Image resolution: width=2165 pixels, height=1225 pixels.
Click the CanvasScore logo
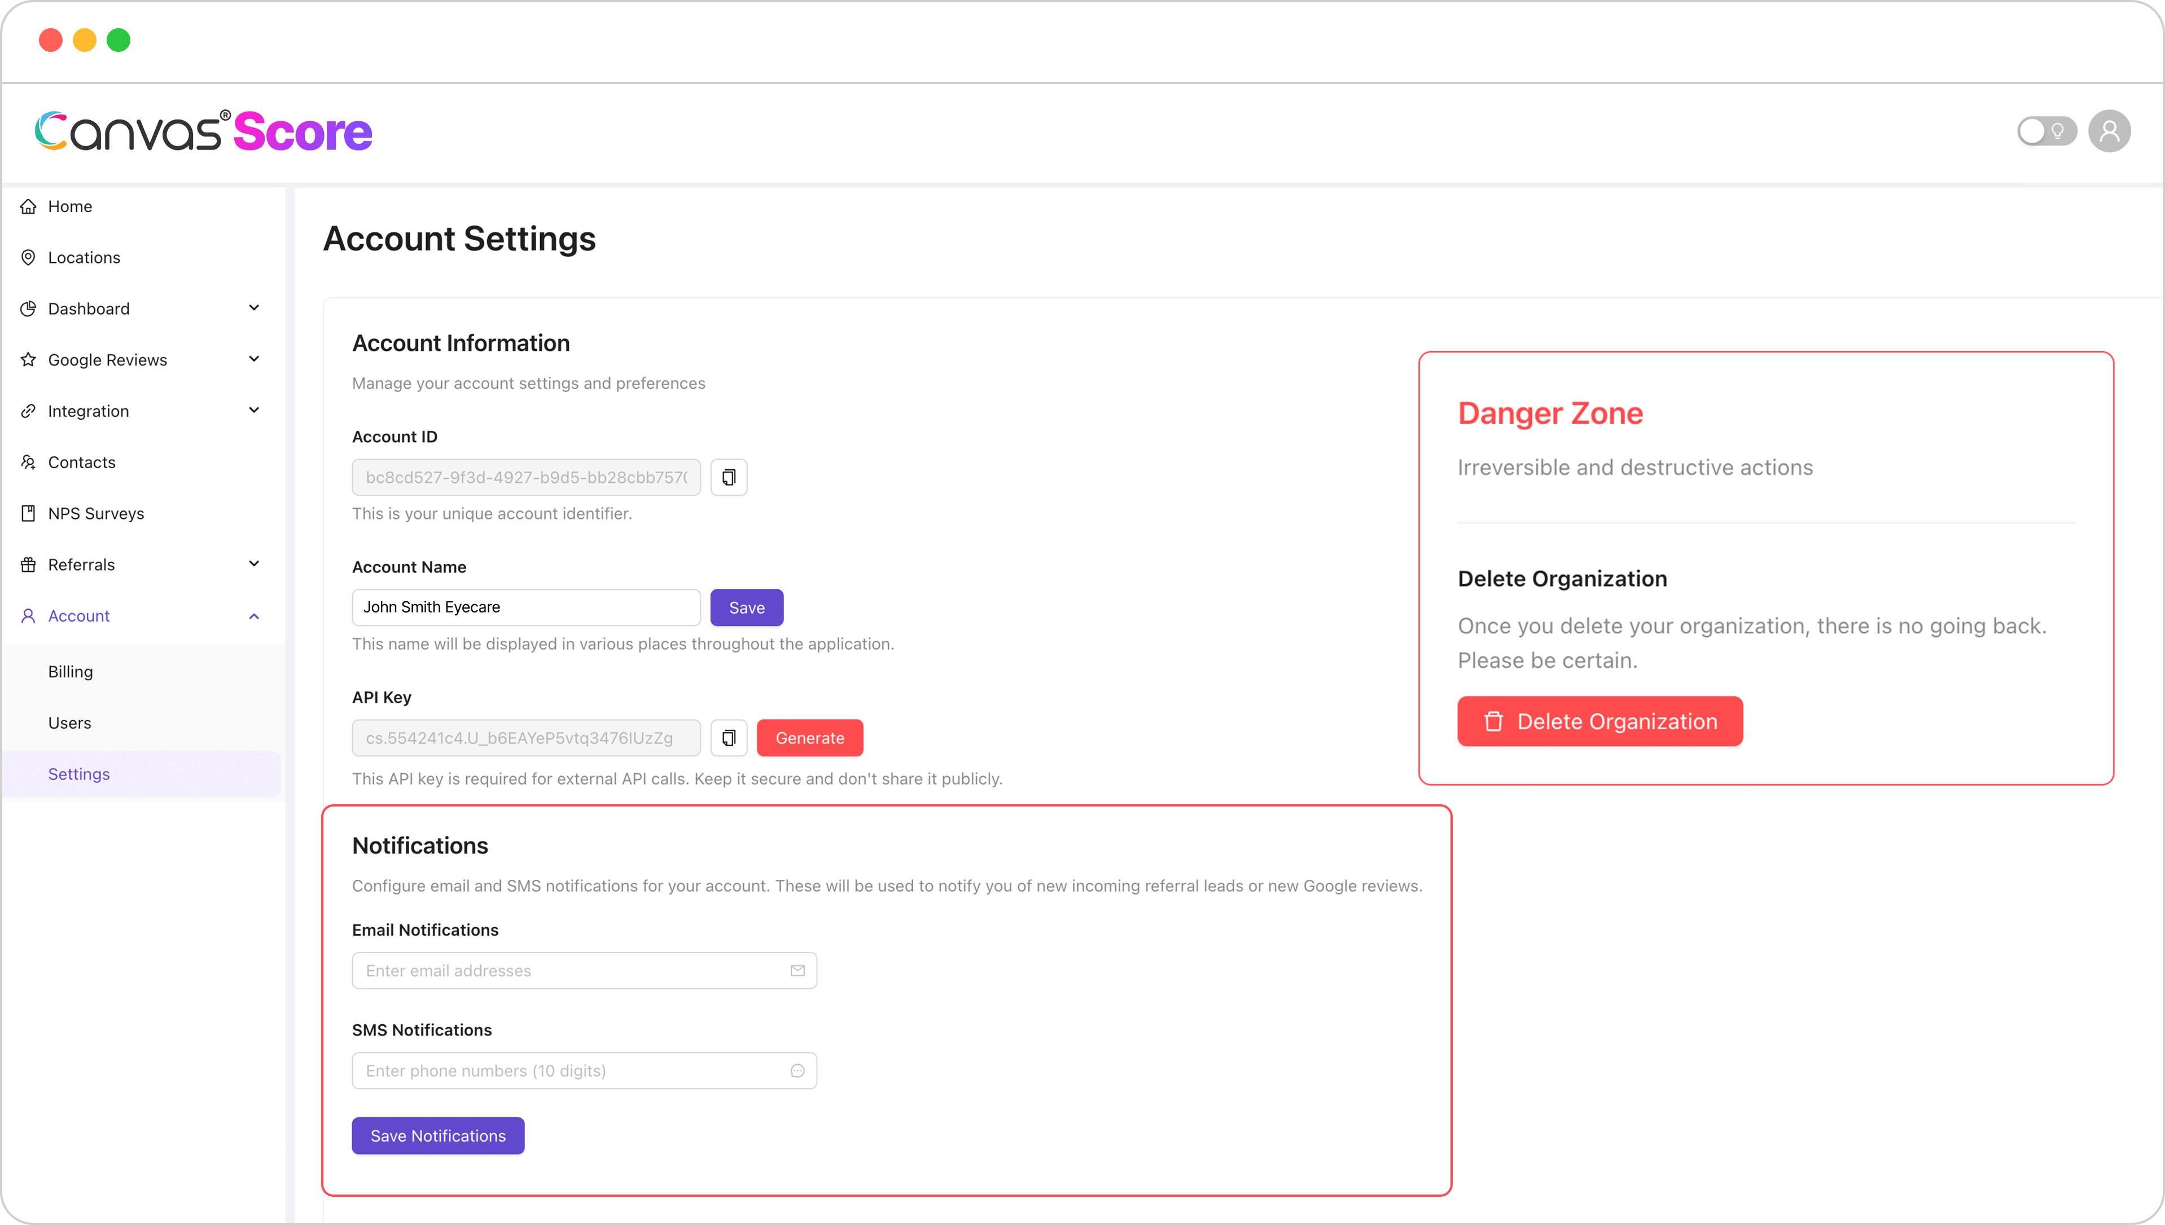(204, 131)
